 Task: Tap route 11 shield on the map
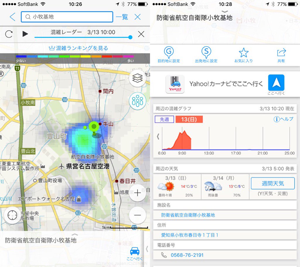(x=17, y=68)
